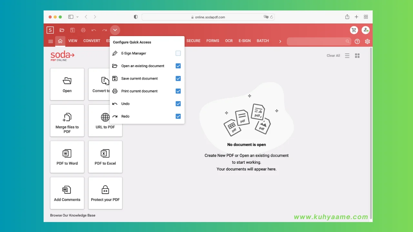Click the Soda PDF 'S' logo icon
413x232 pixels.
[x=50, y=30]
